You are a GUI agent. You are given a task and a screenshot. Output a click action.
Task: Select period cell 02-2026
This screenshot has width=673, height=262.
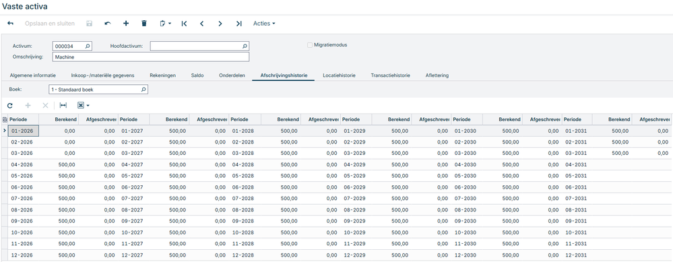[24, 141]
